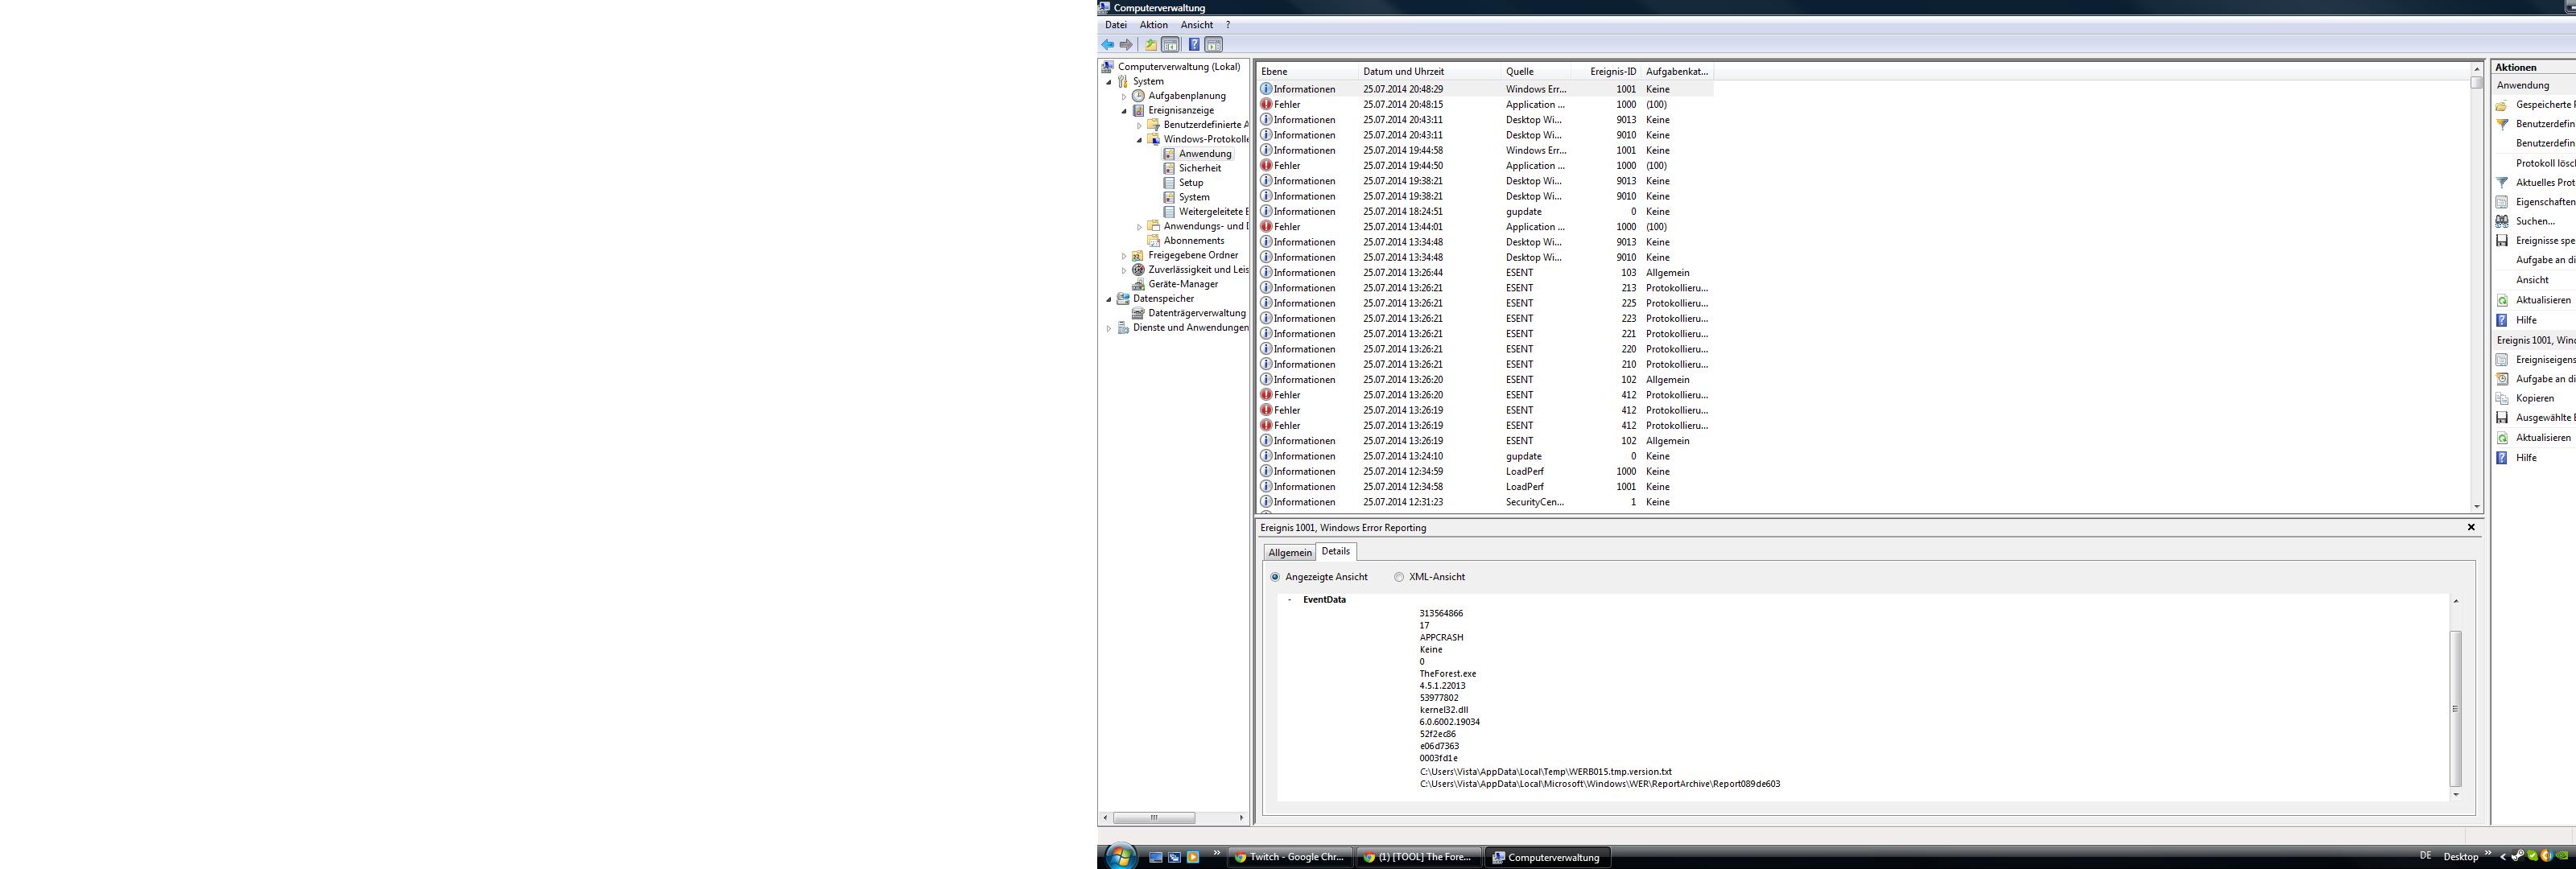The width and height of the screenshot is (2576, 869).
Task: Expand the Aufgabenplanung tree node
Action: click(1124, 97)
